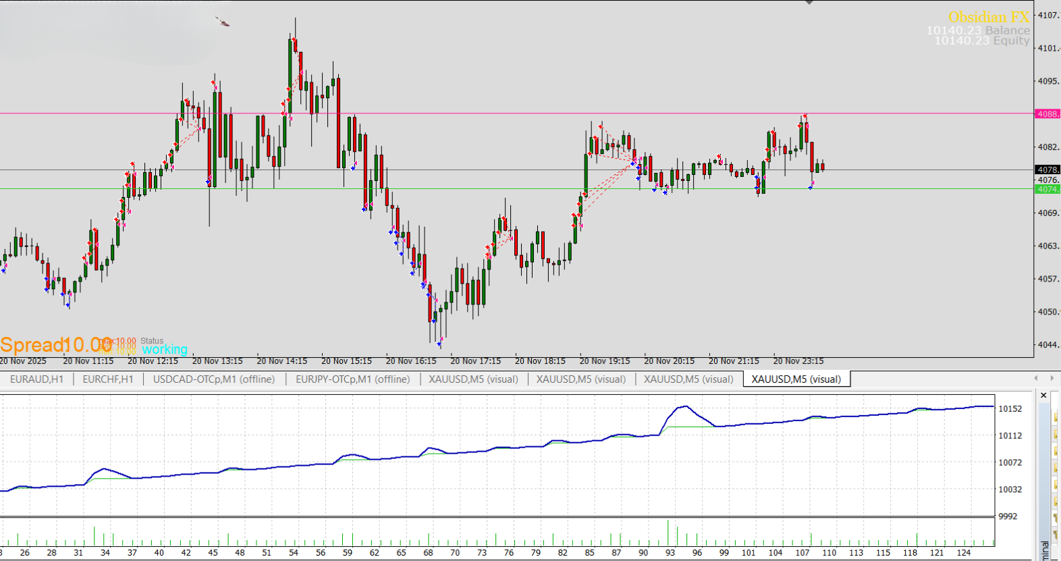Click the 10112 value on the balance axis
The width and height of the screenshot is (1061, 561).
pos(1010,436)
